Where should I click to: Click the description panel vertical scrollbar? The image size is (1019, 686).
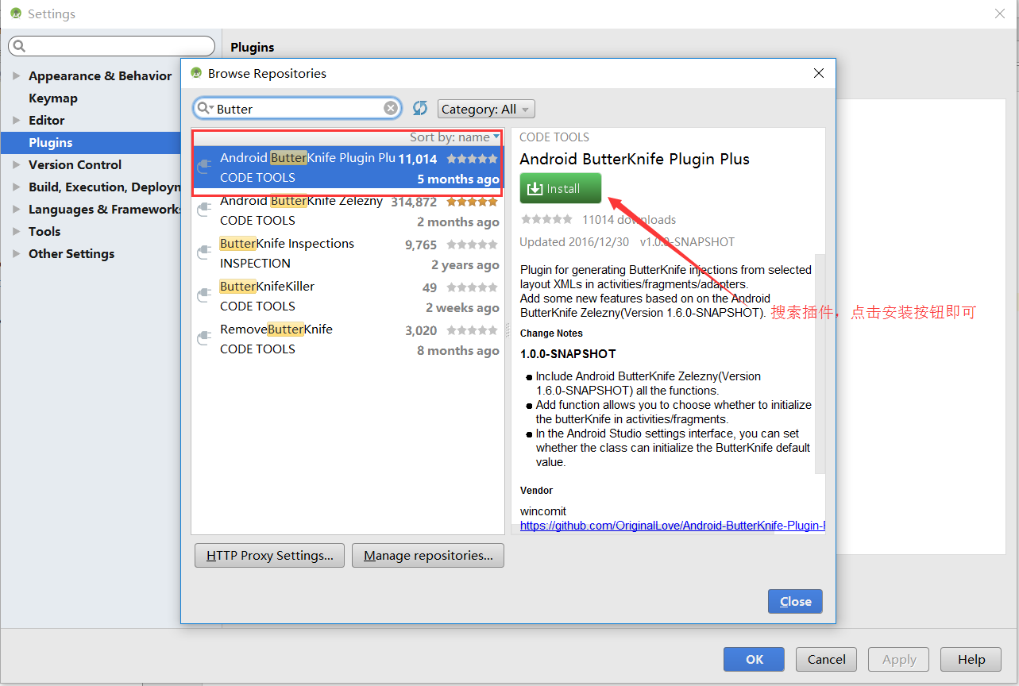[x=820, y=364]
